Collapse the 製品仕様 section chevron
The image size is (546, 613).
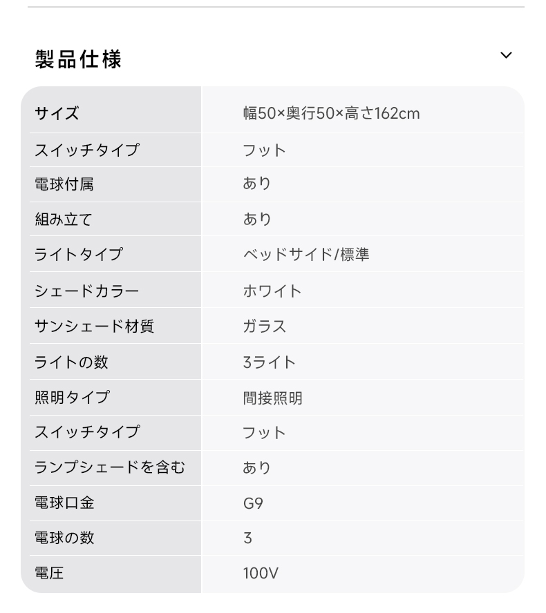point(506,55)
